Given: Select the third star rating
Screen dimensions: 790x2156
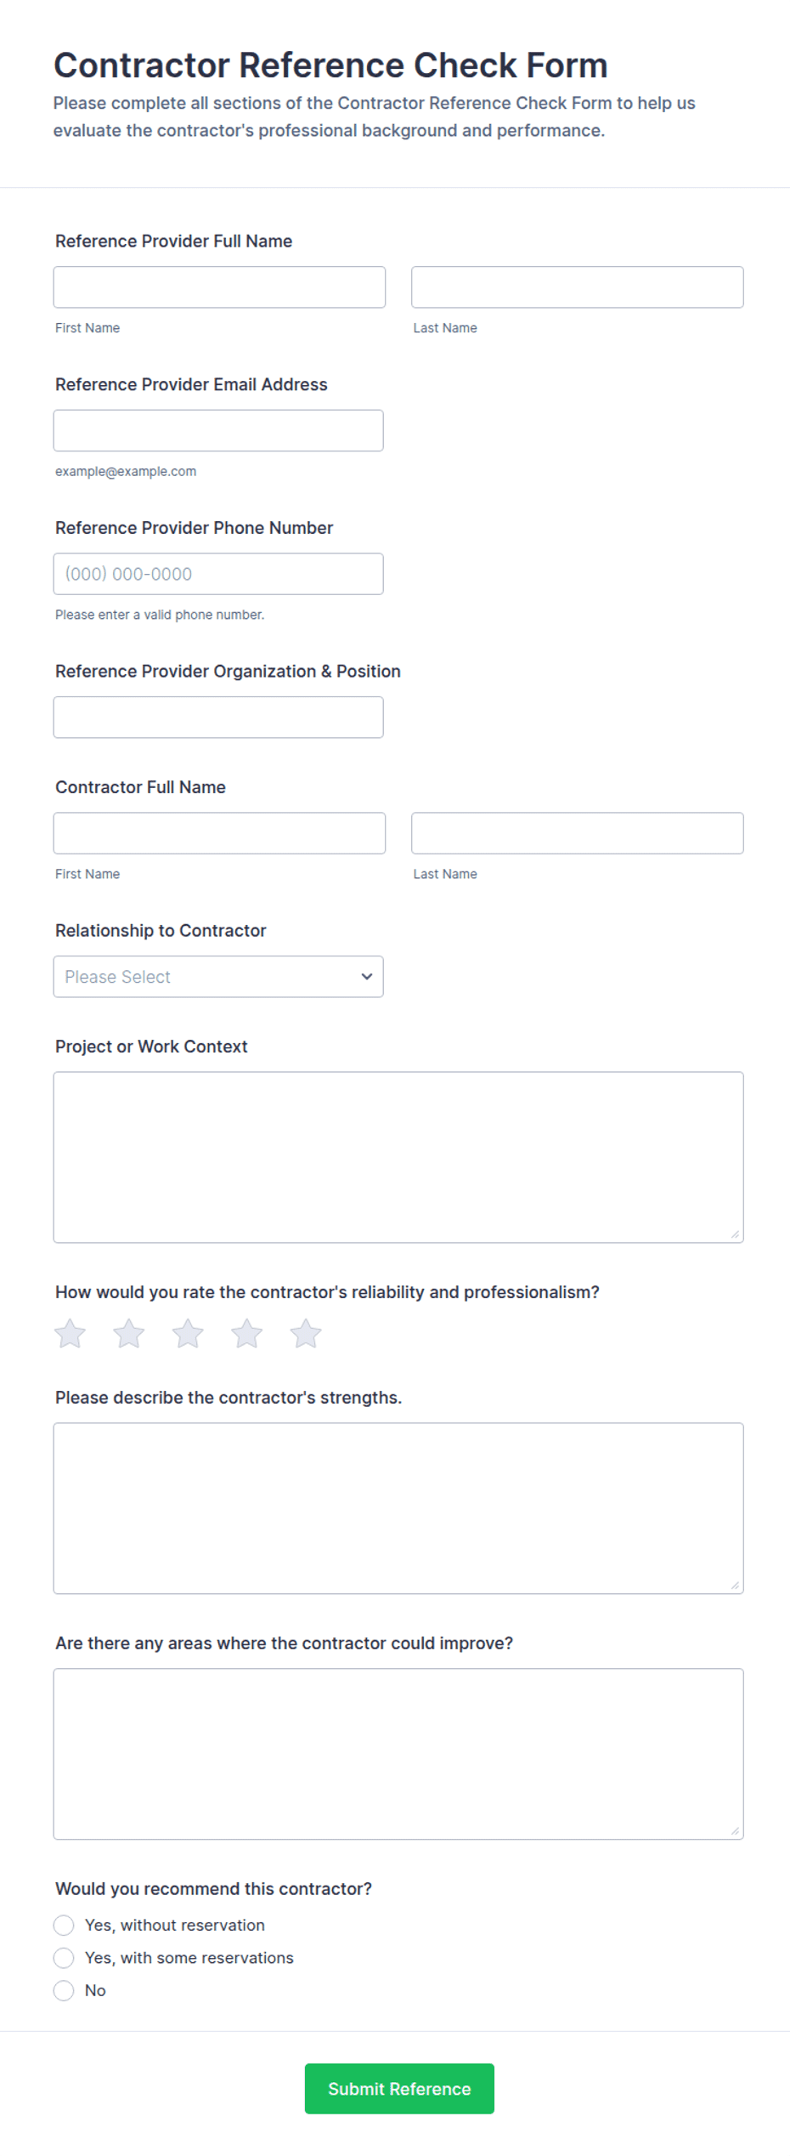Looking at the screenshot, I should (x=188, y=1333).
